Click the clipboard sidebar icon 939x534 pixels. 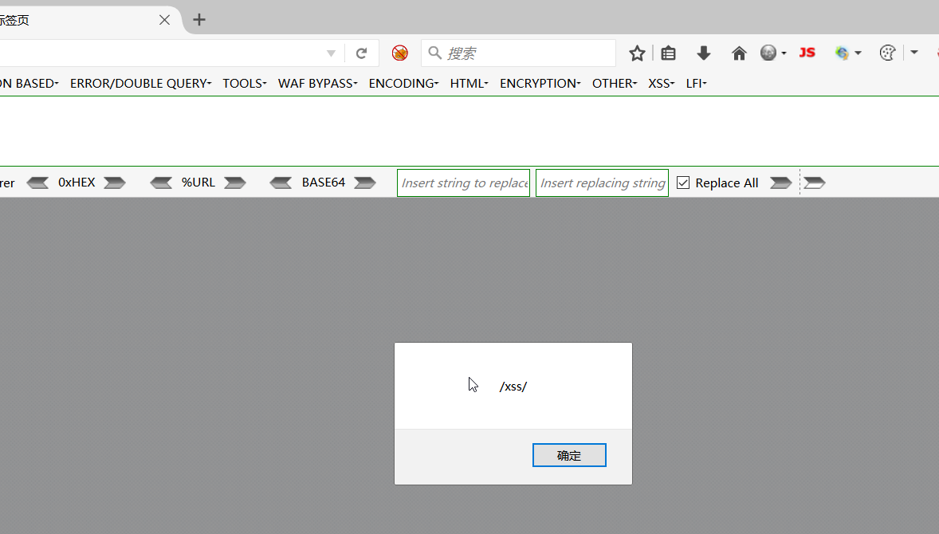tap(668, 53)
